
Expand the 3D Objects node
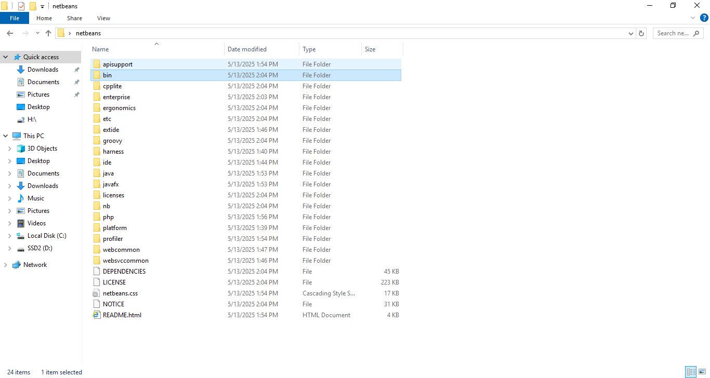pos(10,148)
